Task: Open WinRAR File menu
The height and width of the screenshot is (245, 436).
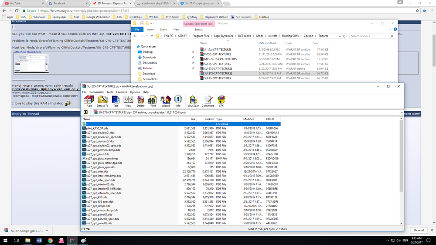Action: [84, 92]
